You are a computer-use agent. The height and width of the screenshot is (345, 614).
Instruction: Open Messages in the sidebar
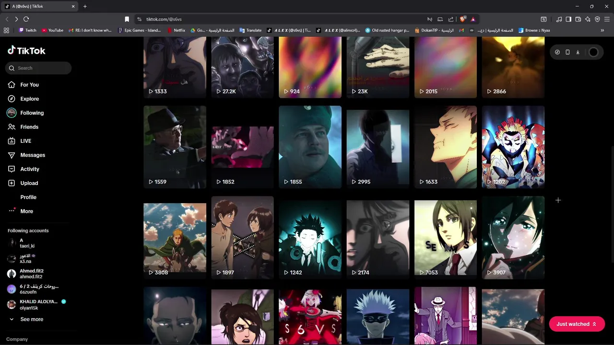(x=26, y=155)
